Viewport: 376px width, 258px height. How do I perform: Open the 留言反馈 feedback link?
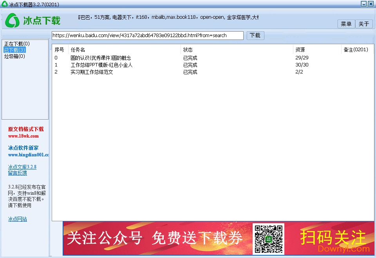coord(17,173)
